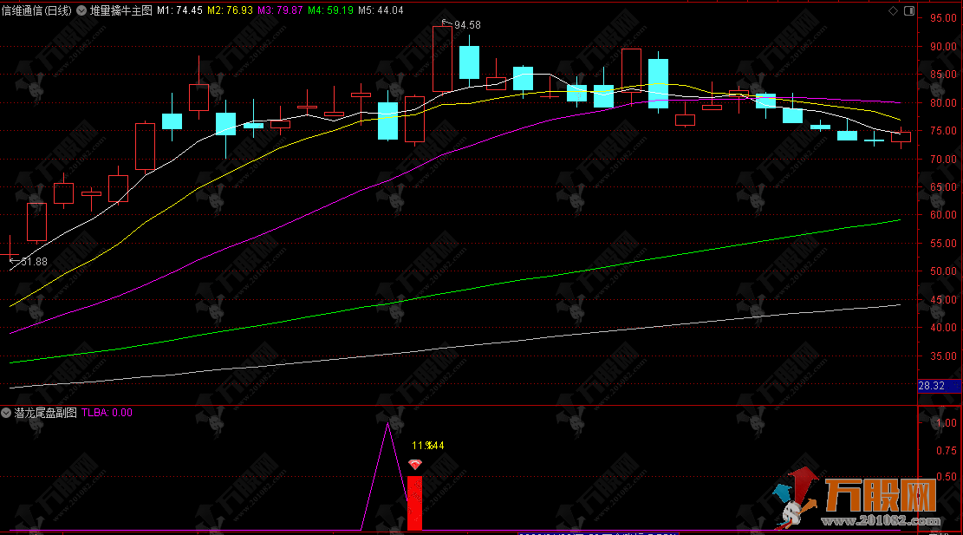Click the 潜龙尾盘副图 sub-chart title
Screen dimensions: 963x535
pyautogui.click(x=45, y=414)
